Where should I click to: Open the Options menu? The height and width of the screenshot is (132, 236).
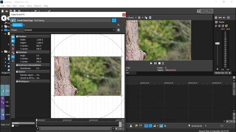(x=38, y=6)
